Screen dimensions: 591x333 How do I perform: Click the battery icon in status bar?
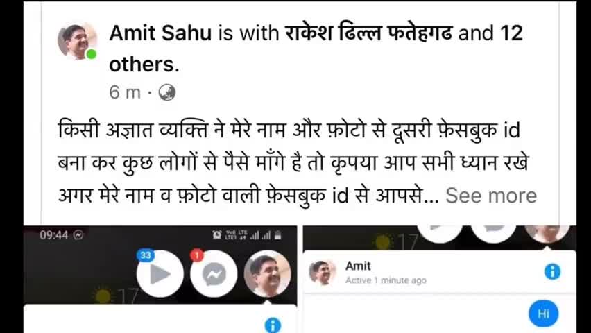[x=277, y=236]
